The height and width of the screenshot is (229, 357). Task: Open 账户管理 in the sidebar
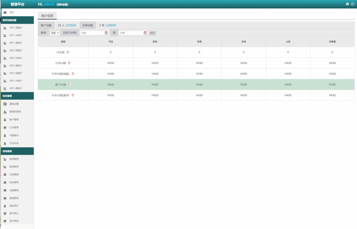click(x=14, y=120)
